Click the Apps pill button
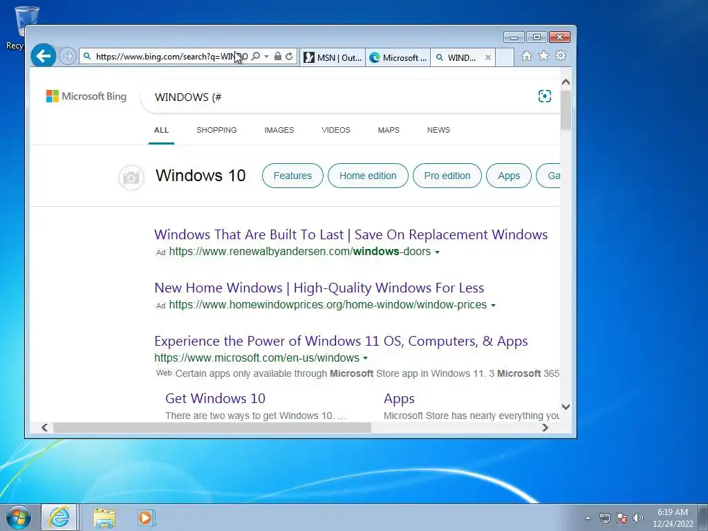This screenshot has height=531, width=708. click(x=509, y=176)
